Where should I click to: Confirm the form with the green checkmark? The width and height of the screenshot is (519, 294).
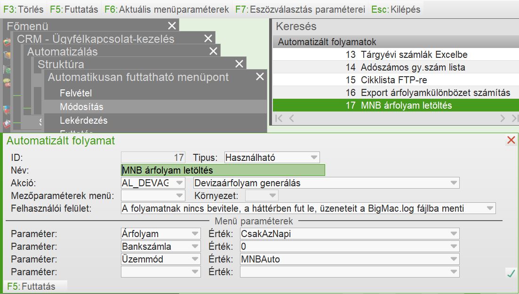point(511,273)
